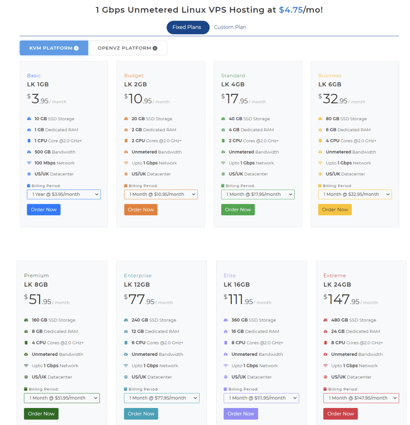The height and width of the screenshot is (425, 410).
Task: Open Extreme plan billing period dropdown
Action: [361, 398]
